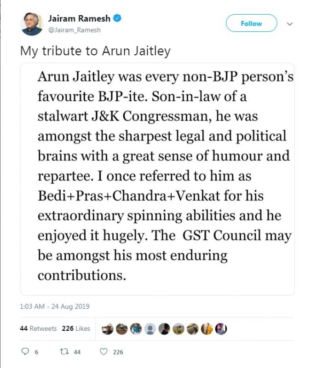Click the first liker avatar in row
Screen dimensions: 311x368
click(107, 329)
